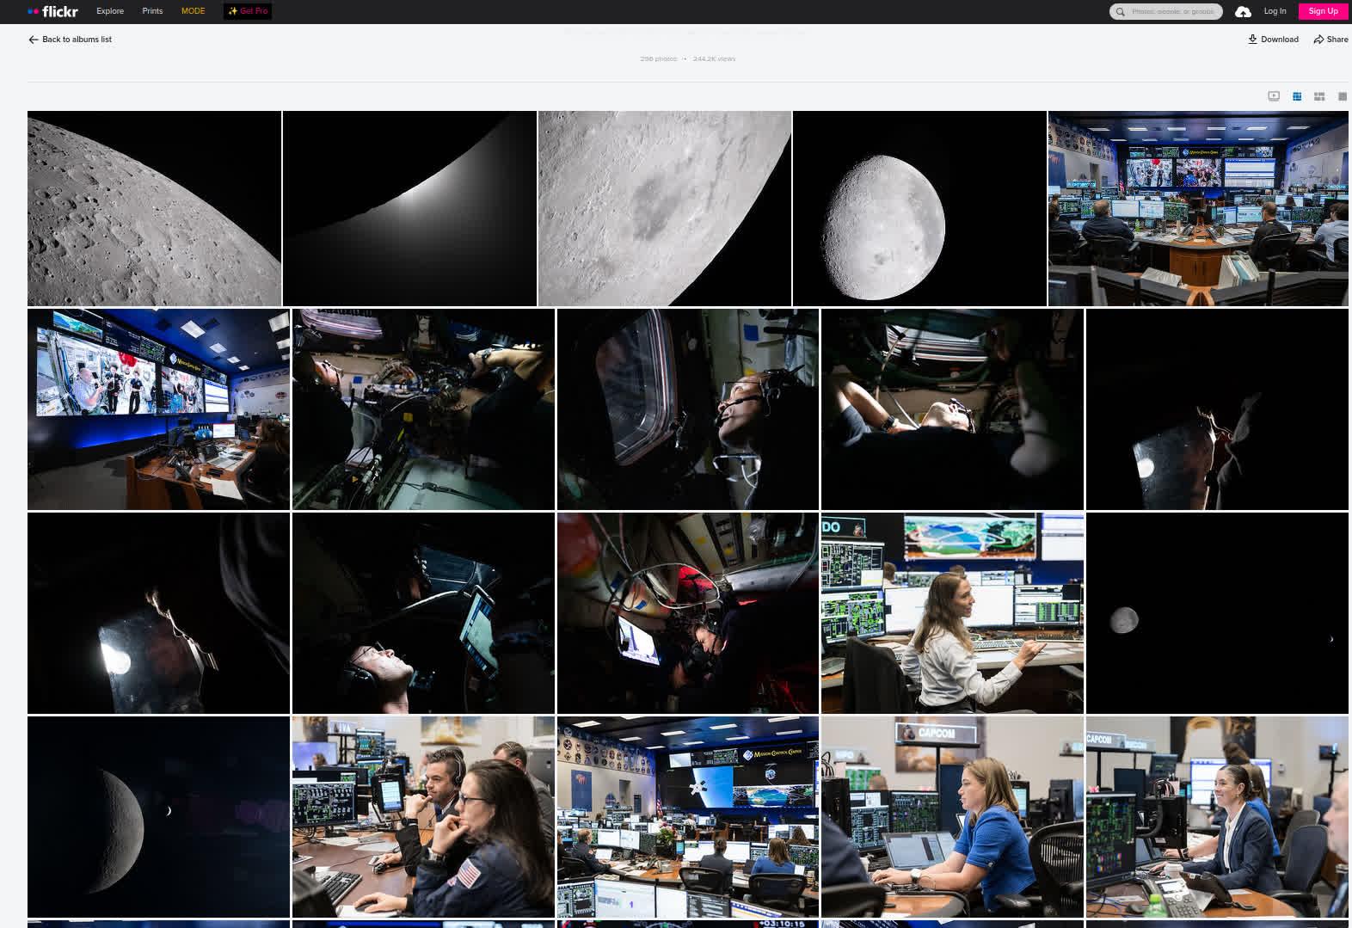
Task: Click the Flickr logo
Action: [x=52, y=11]
